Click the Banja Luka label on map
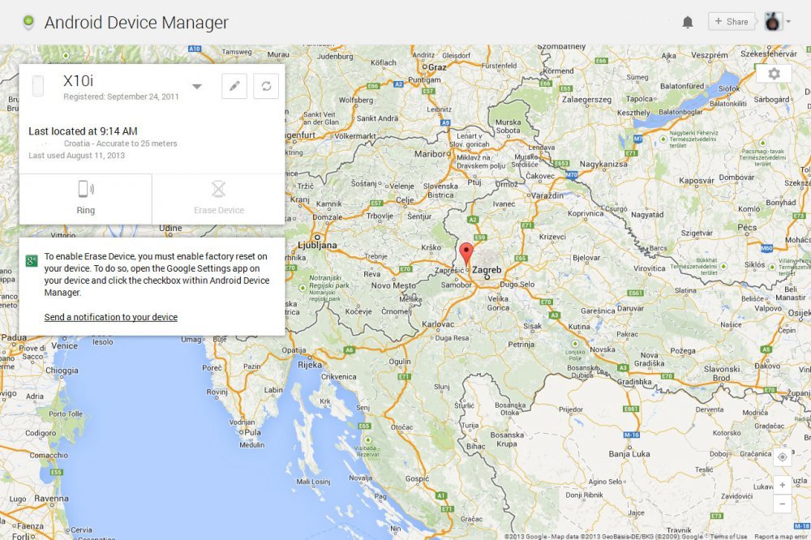 (x=629, y=453)
